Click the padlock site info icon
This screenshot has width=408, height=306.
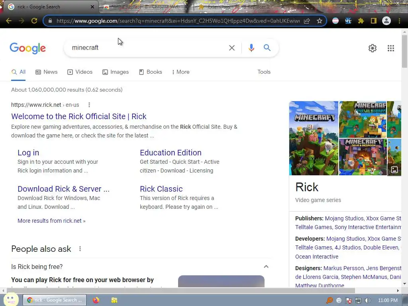pyautogui.click(x=50, y=21)
